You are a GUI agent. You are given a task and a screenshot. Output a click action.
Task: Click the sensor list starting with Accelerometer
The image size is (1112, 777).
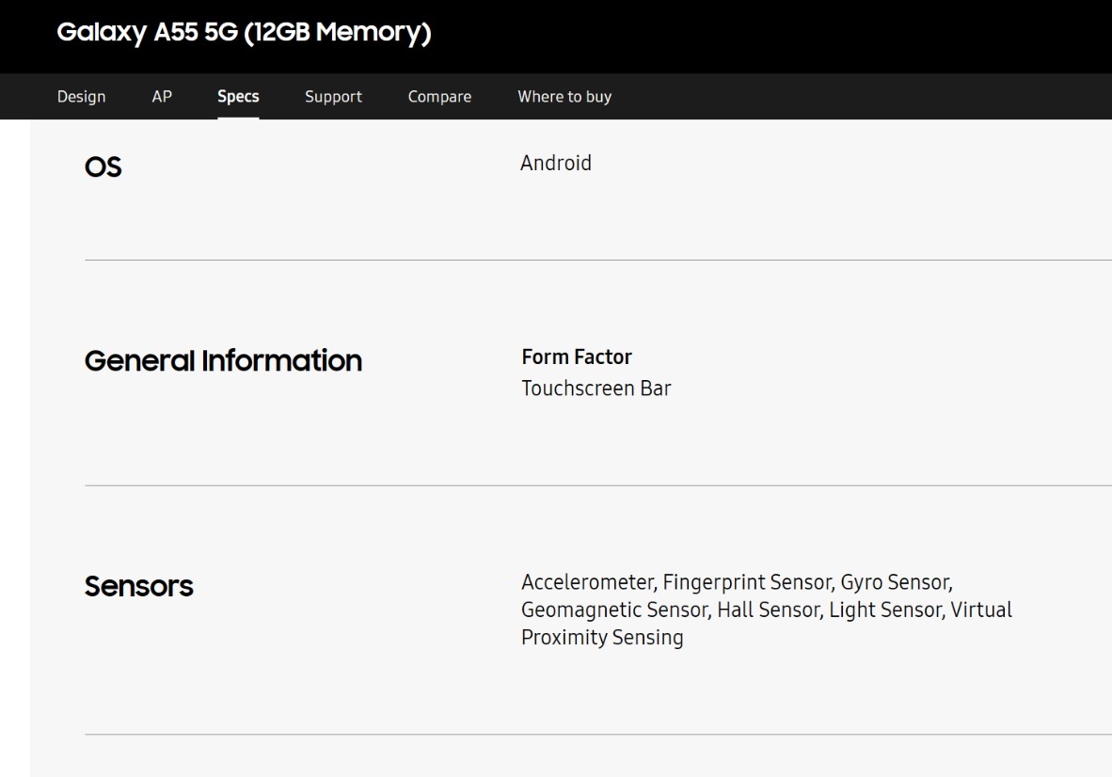point(767,610)
